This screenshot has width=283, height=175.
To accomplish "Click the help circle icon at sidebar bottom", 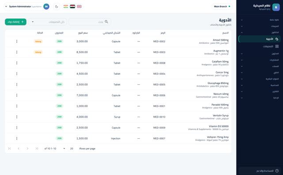I will coord(277,171).
